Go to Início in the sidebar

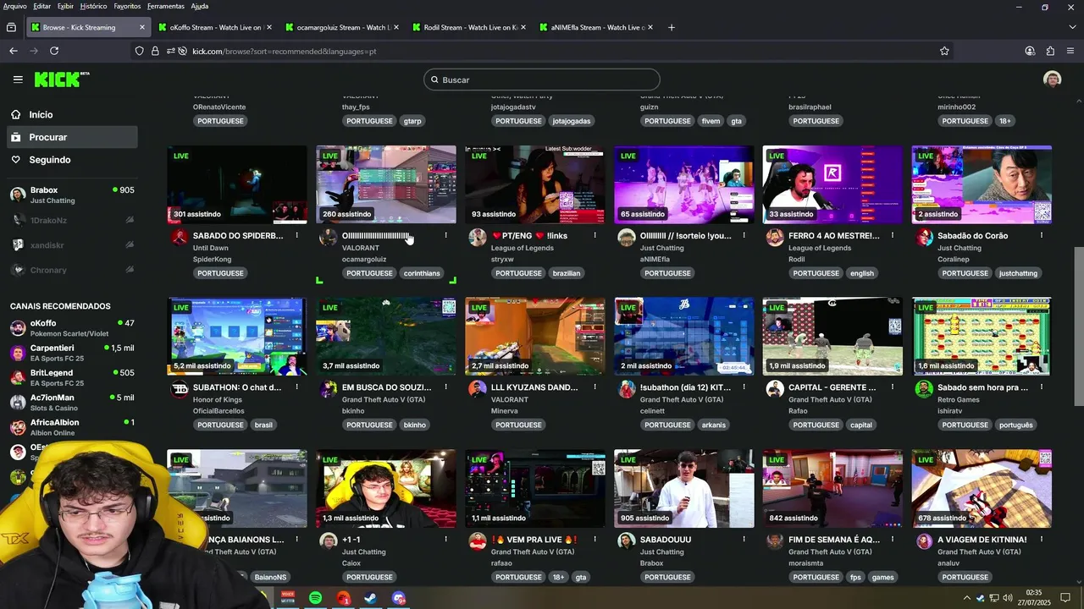coord(72,114)
